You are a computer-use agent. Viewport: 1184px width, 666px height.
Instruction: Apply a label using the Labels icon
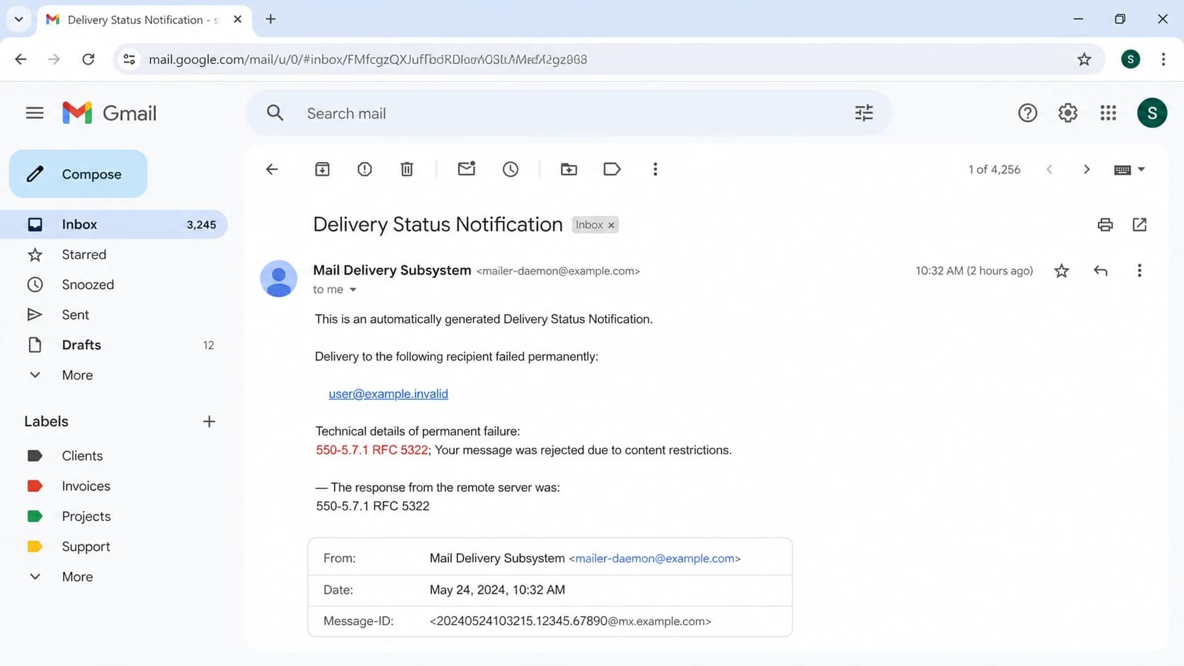click(612, 169)
